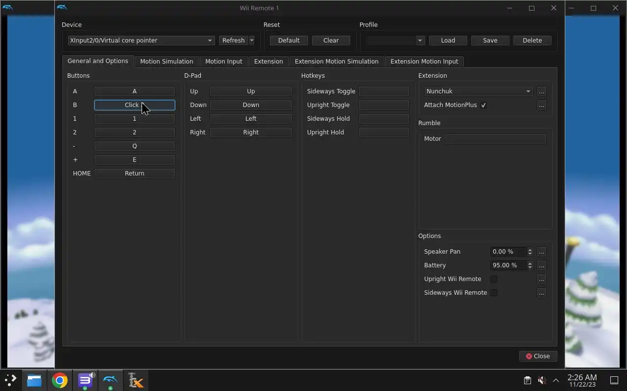Remap the D-Pad Down binding
This screenshot has height=391, width=627.
(251, 105)
